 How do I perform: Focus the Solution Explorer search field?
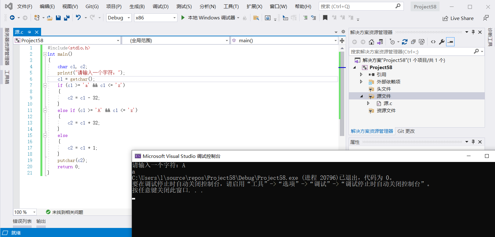(x=417, y=52)
